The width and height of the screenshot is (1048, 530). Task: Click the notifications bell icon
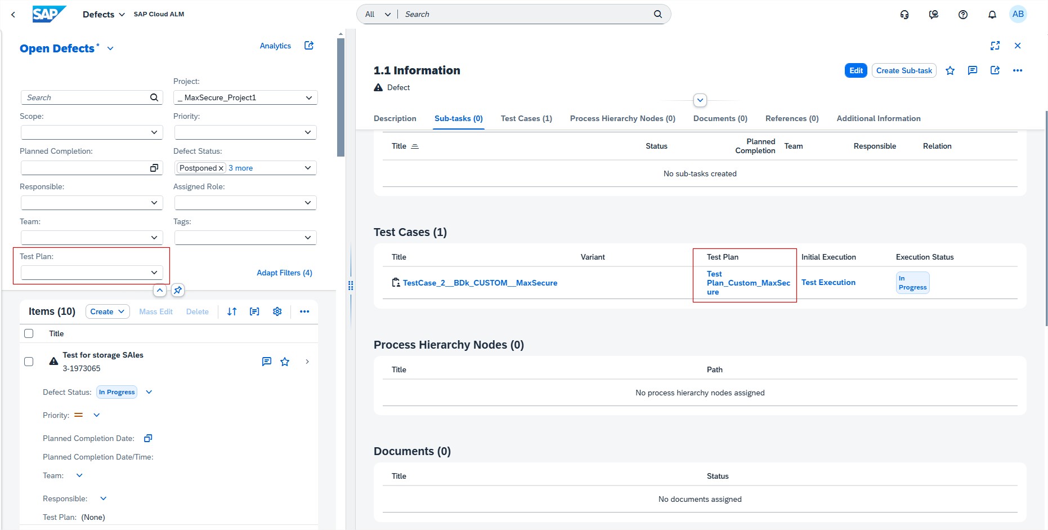(x=992, y=15)
